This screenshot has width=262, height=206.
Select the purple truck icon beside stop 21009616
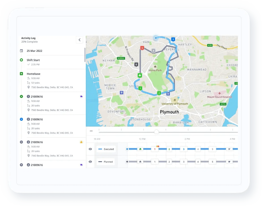point(81,96)
